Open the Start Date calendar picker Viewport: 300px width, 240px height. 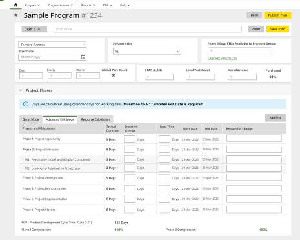click(83, 57)
